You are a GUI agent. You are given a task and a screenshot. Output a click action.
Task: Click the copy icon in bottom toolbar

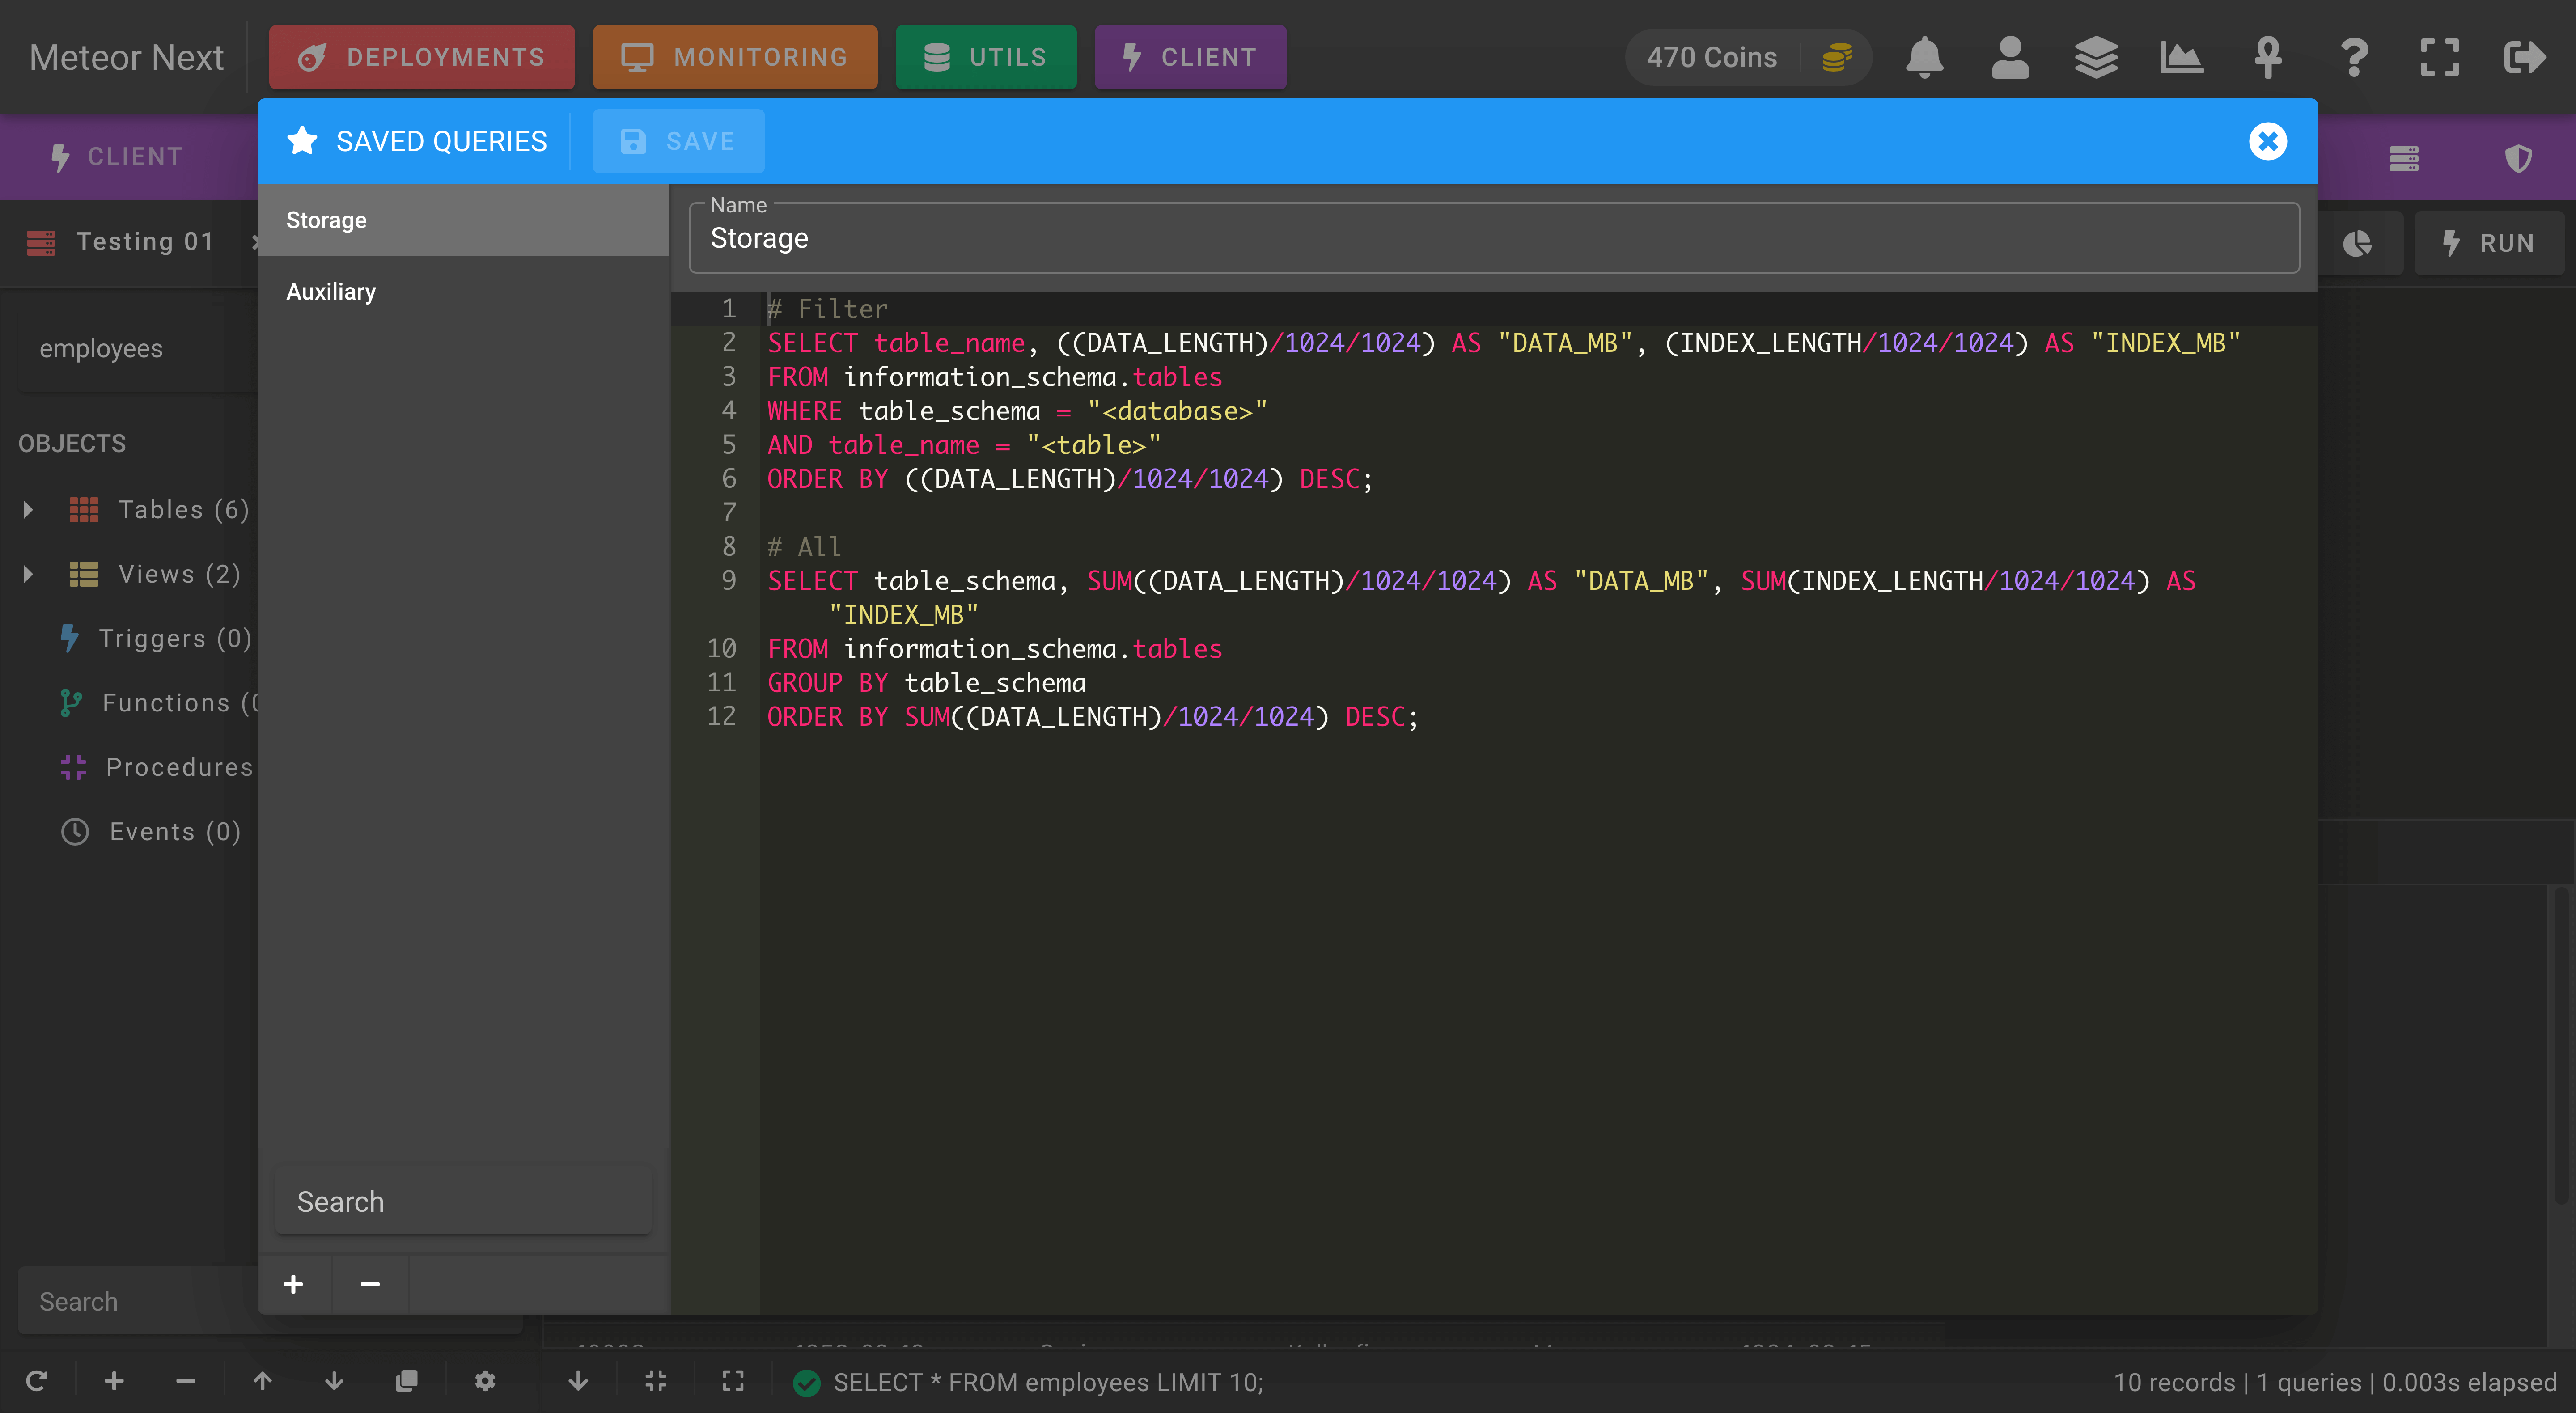pyautogui.click(x=406, y=1381)
